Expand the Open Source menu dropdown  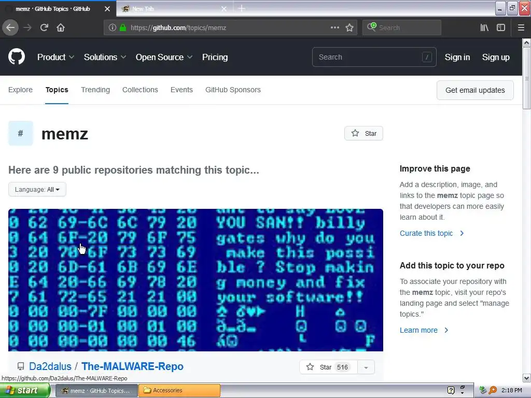click(164, 57)
